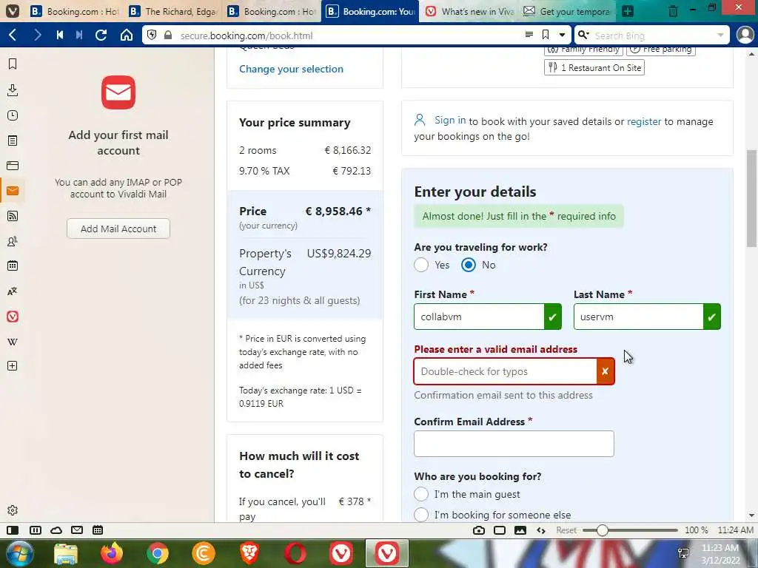Image resolution: width=758 pixels, height=568 pixels.
Task: Open the user profile avatar
Action: tap(745, 35)
